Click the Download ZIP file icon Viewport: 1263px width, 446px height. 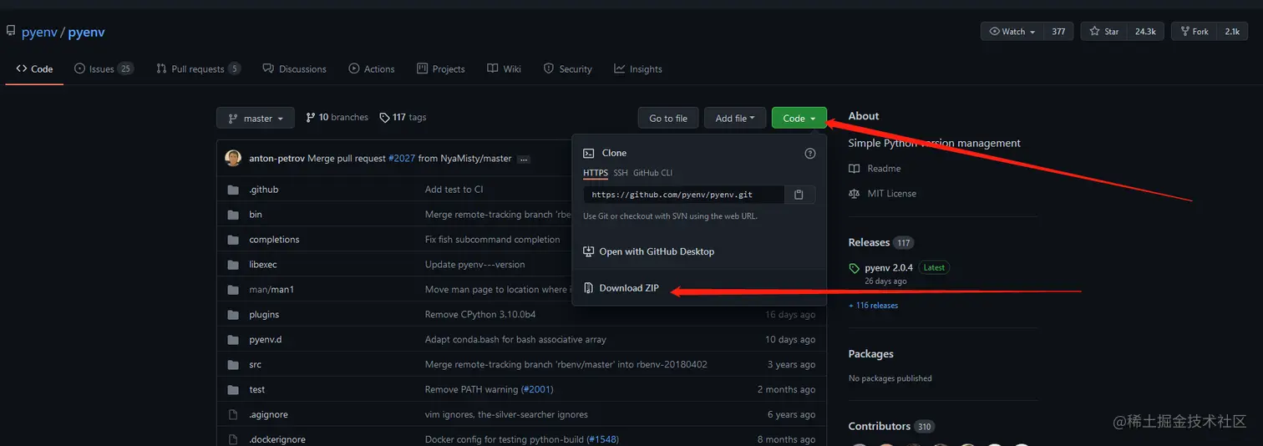pyautogui.click(x=589, y=288)
